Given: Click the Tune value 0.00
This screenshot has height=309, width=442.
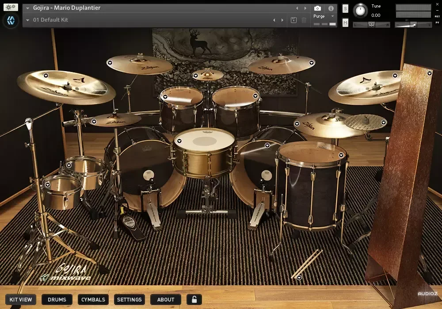Looking at the screenshot, I should [x=376, y=15].
